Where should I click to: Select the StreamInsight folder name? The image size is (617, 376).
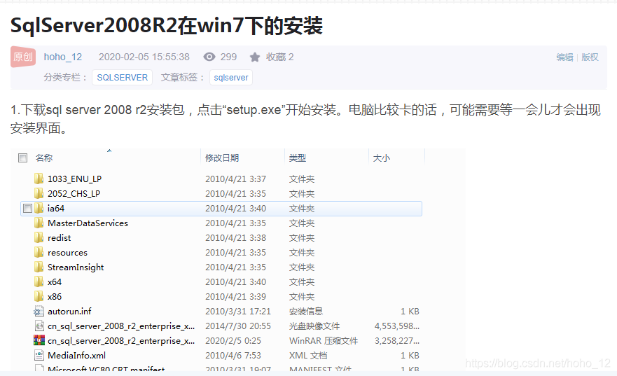coord(76,267)
